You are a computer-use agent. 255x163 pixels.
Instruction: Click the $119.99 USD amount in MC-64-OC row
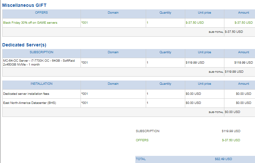(x=244, y=62)
